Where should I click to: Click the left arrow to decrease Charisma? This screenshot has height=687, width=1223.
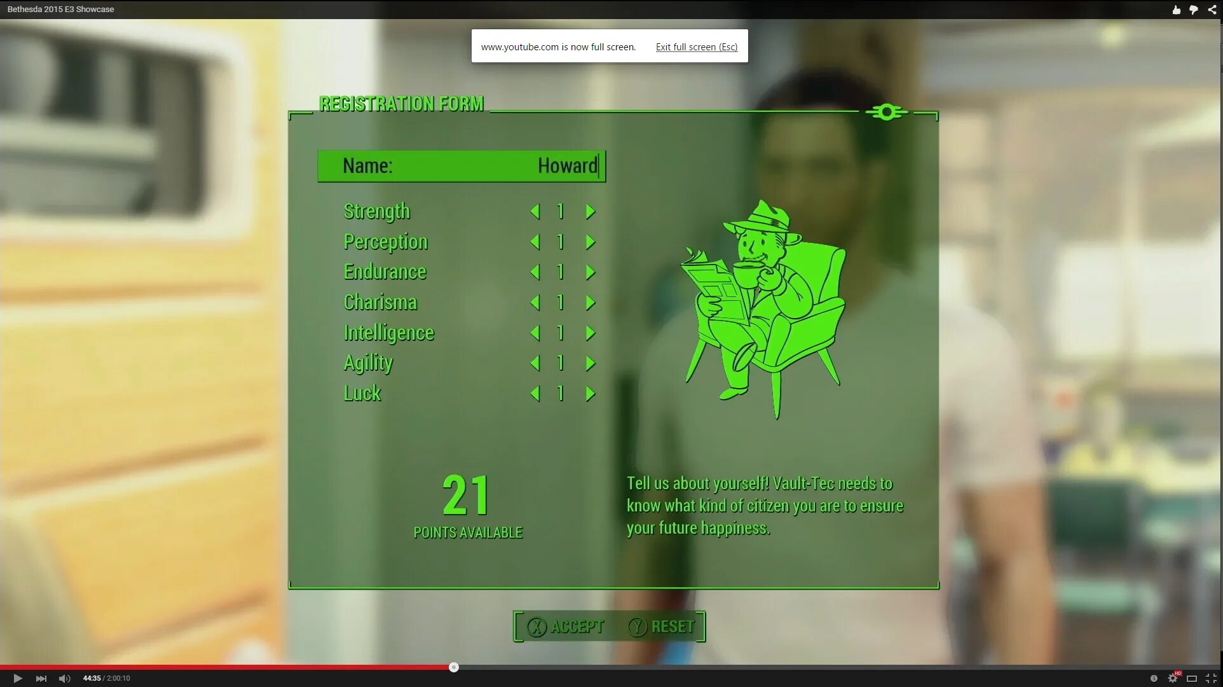coord(534,302)
